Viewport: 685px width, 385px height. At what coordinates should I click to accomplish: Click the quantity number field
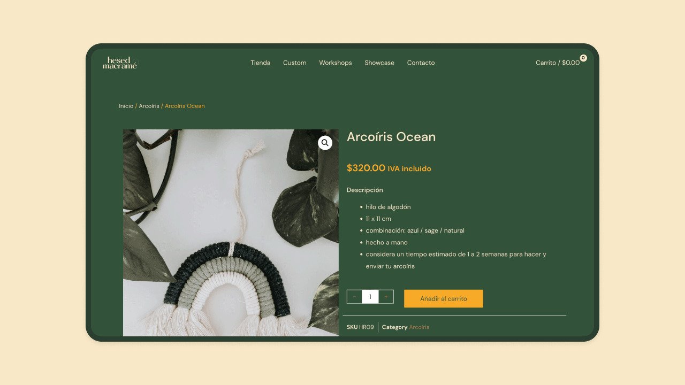tap(370, 297)
